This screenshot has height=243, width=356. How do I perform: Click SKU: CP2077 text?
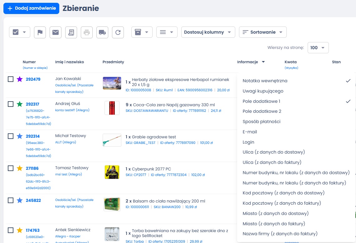136,175
